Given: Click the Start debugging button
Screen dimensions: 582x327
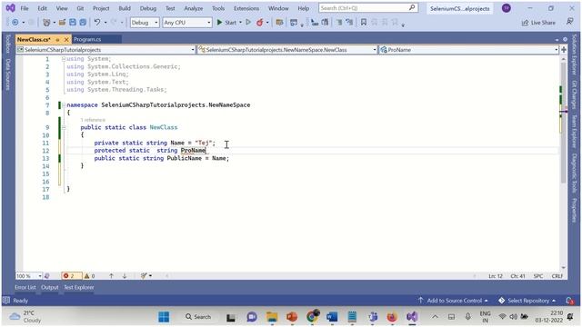Looking at the screenshot, I should (x=226, y=23).
